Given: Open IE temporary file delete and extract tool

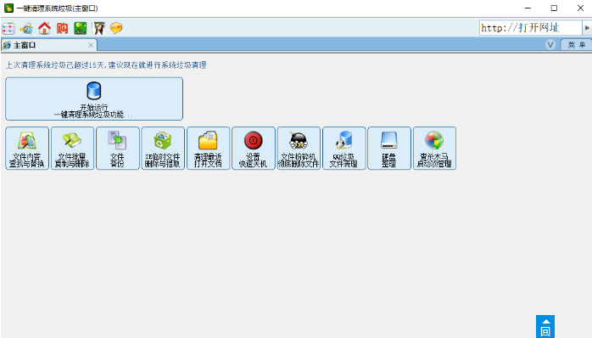Looking at the screenshot, I should pos(163,149).
